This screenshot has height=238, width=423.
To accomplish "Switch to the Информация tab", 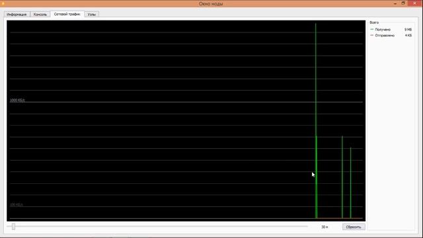I will coord(17,15).
